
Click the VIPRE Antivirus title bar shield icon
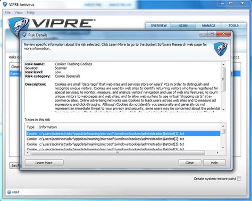5,4
